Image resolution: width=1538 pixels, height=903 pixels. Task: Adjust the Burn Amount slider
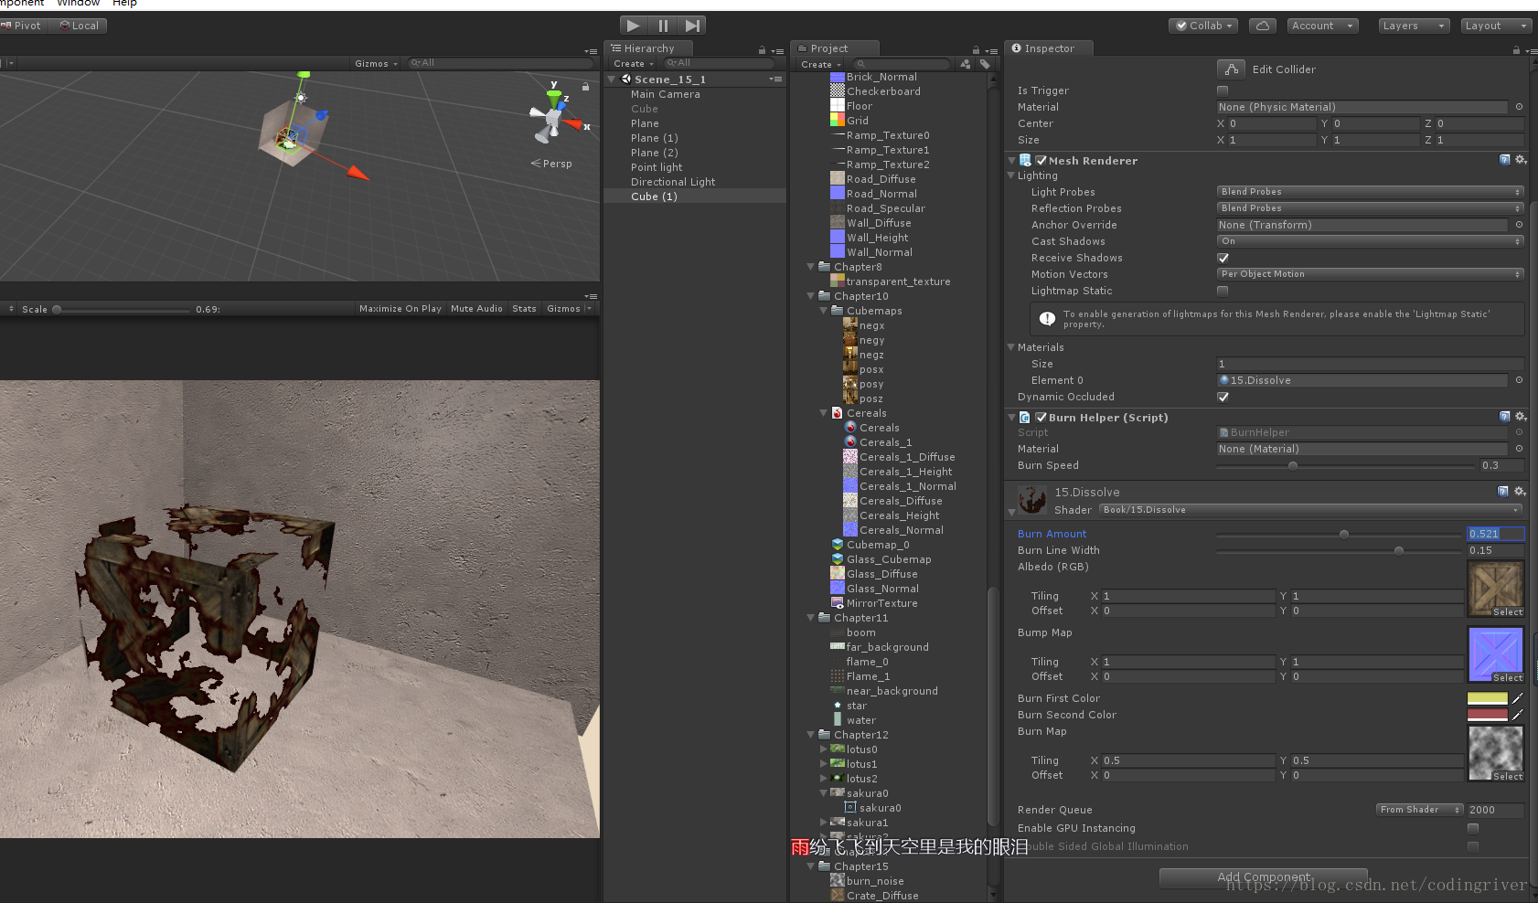coord(1339,534)
